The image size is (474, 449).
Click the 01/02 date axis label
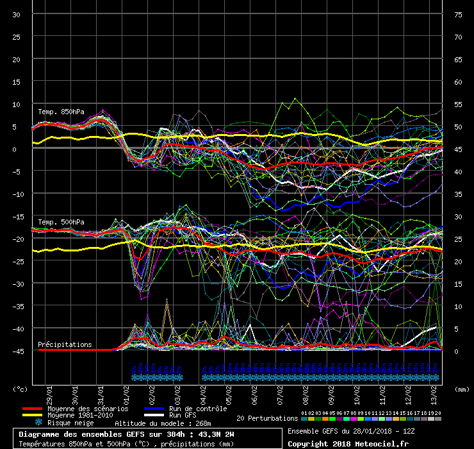(126, 395)
